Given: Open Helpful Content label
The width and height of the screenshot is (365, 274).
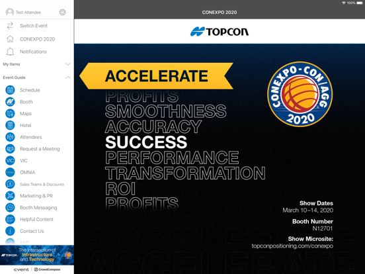Looking at the screenshot, I should point(36,219).
